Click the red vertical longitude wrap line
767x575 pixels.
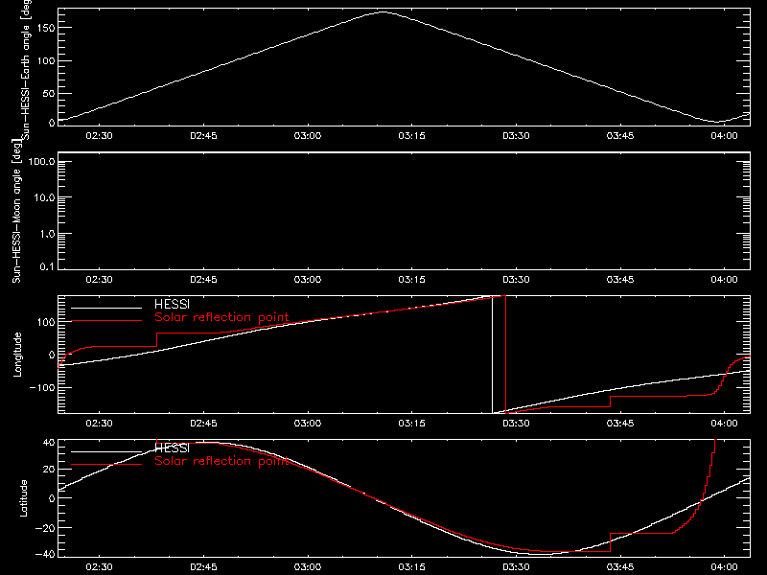506,355
